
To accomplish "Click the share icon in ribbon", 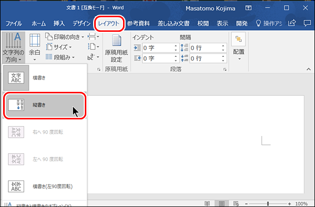I will pos(292,23).
